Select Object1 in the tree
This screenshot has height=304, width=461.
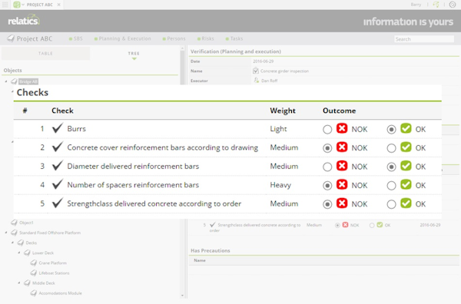tap(26, 223)
